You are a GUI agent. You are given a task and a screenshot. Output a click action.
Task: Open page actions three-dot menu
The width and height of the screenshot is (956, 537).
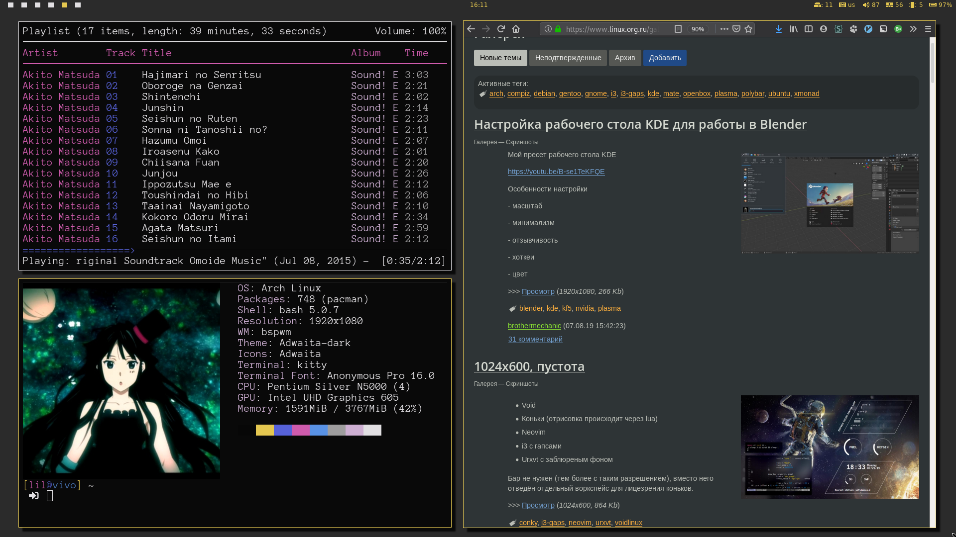(724, 29)
